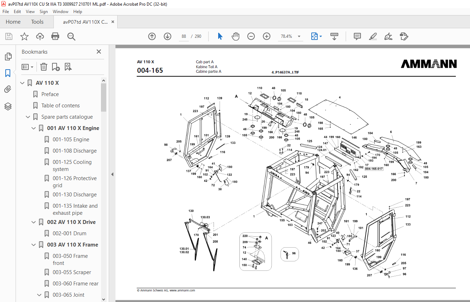Collapse the 001 AV 110 X Engine section
This screenshot has width=470, height=302.
click(34, 128)
